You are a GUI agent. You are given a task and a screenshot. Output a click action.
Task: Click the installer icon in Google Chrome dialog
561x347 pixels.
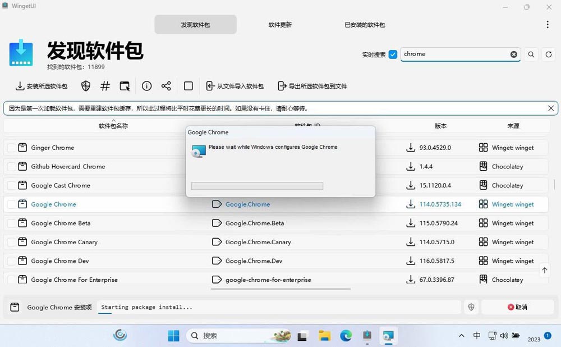coord(199,151)
